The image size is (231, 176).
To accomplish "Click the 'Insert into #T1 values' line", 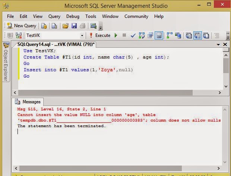I will click(78, 70).
